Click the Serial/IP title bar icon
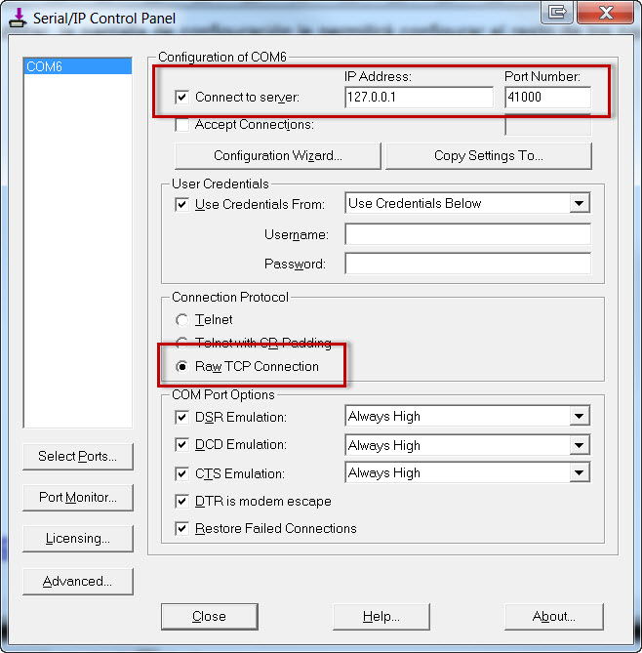 click(18, 15)
